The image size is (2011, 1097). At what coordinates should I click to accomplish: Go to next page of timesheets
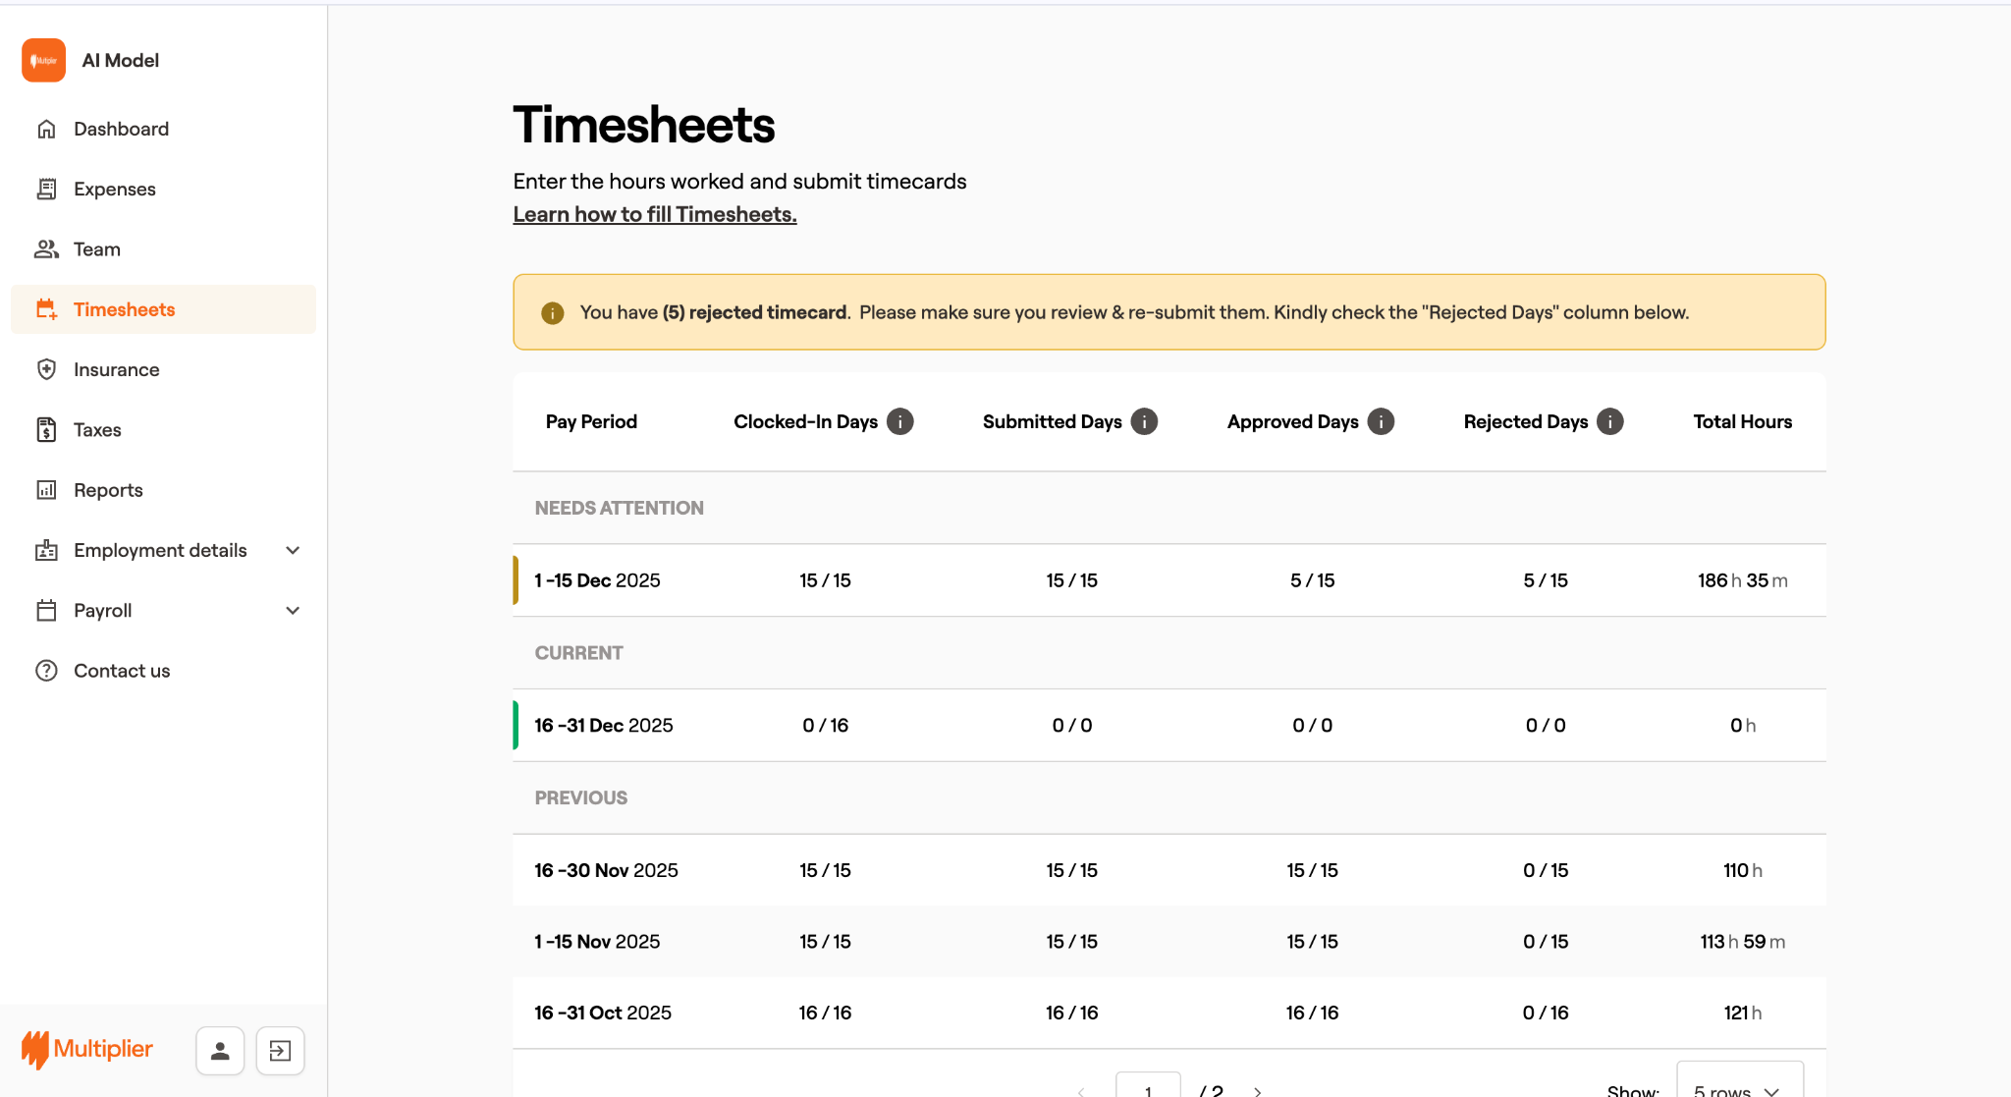pyautogui.click(x=1258, y=1090)
